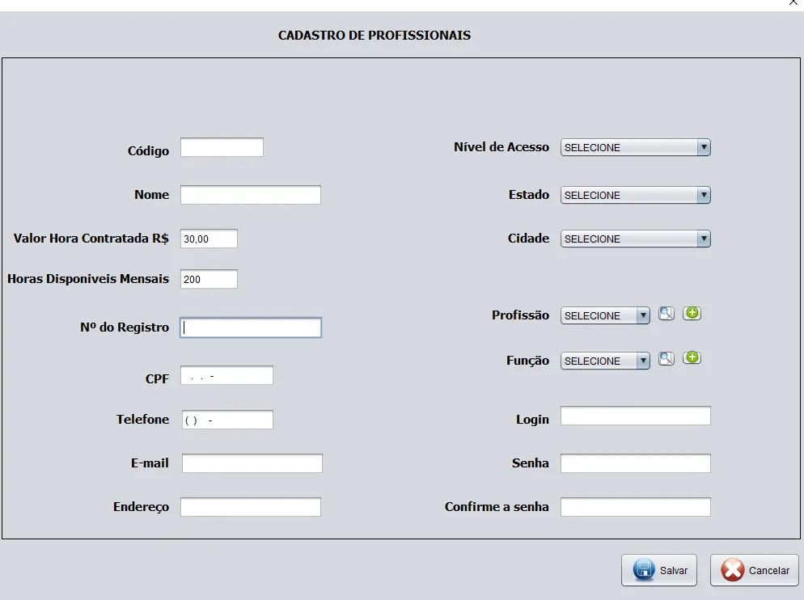This screenshot has width=804, height=600.
Task: Click the green add icon beside Profissão
Action: tap(692, 313)
